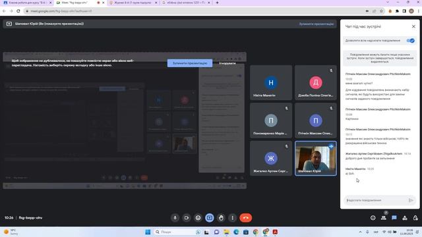422x237 pixels.
Task: Go back in browser history
Action: pos(4,11)
